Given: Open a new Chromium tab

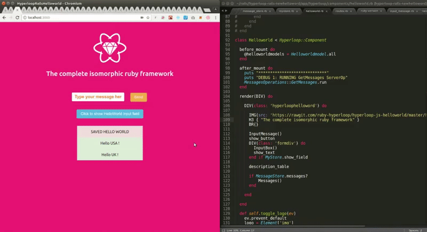Looking at the screenshot, I should tap(207, 10).
